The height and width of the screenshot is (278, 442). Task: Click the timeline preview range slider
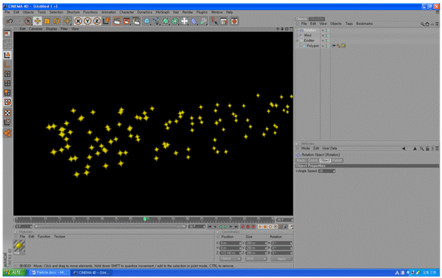[x=110, y=227]
